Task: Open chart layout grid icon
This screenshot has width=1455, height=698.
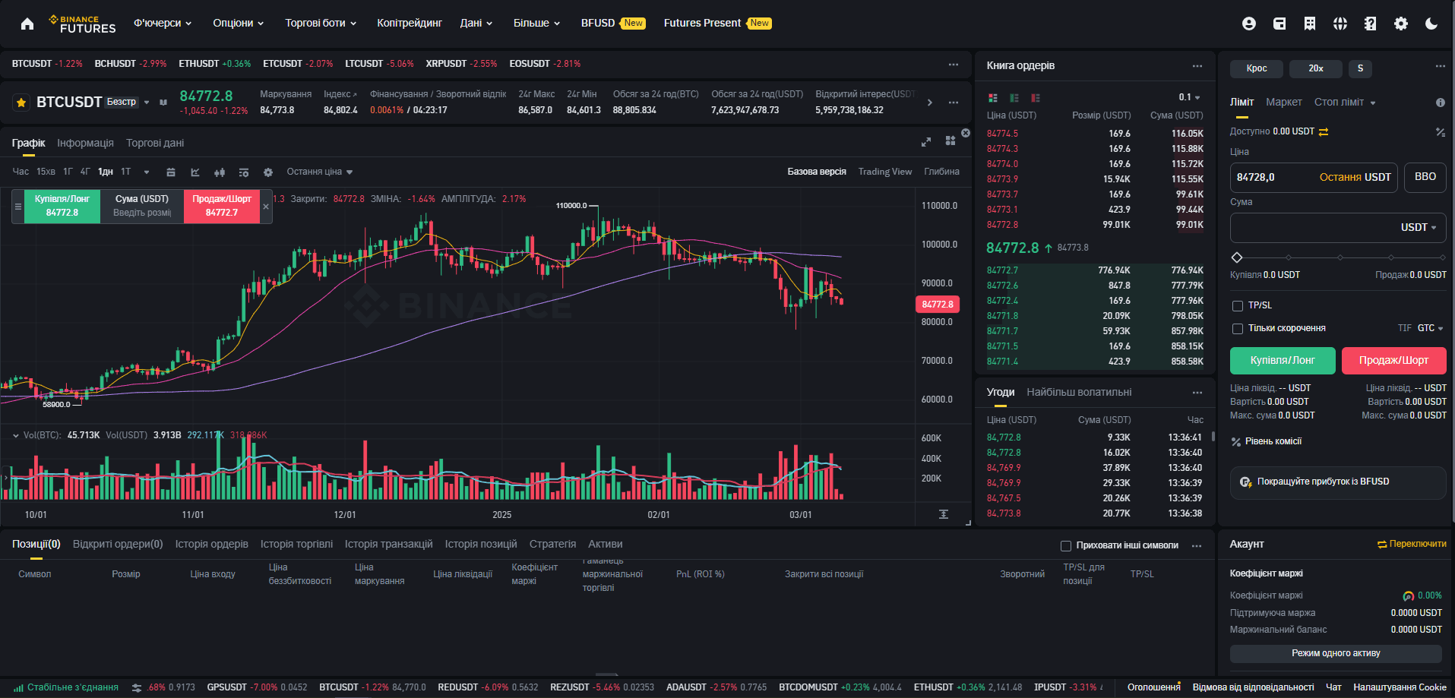Action: point(950,141)
